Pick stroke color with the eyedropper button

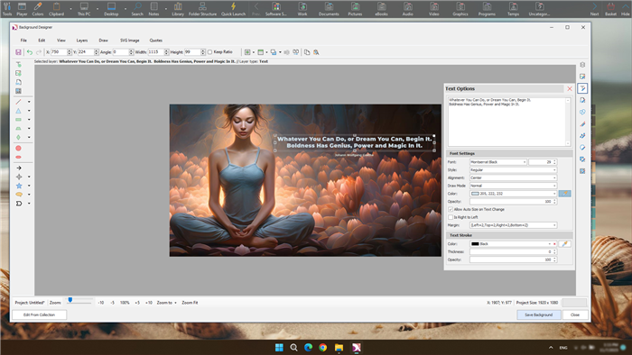(x=565, y=243)
